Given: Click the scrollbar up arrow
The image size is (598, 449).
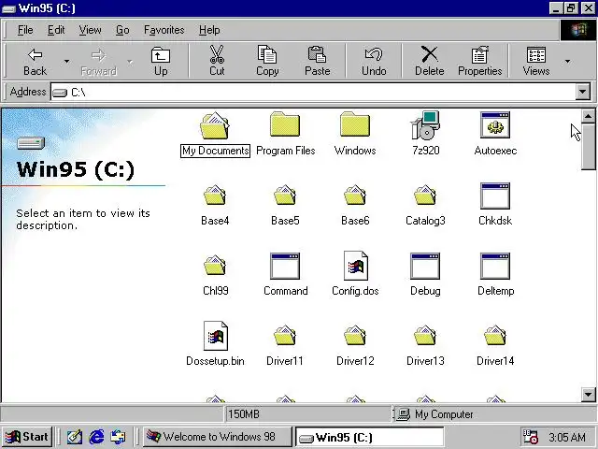Looking at the screenshot, I should pyautogui.click(x=588, y=116).
